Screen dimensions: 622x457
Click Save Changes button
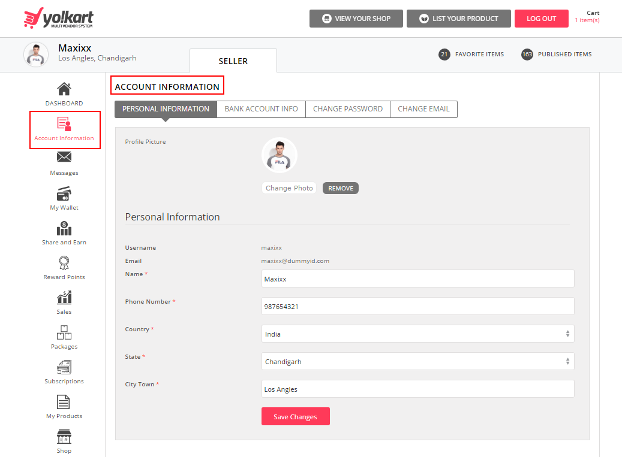296,417
